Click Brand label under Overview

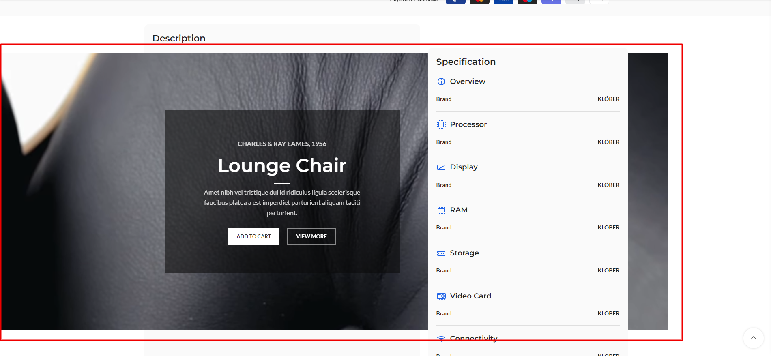pyautogui.click(x=444, y=99)
